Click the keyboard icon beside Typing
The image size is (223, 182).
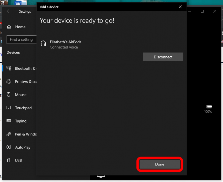[9, 121]
